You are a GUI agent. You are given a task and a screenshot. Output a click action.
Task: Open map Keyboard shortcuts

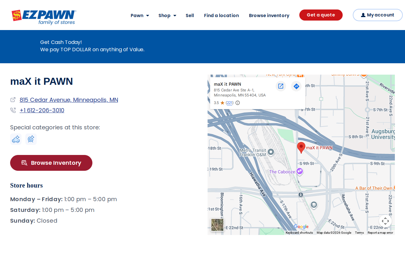click(299, 233)
